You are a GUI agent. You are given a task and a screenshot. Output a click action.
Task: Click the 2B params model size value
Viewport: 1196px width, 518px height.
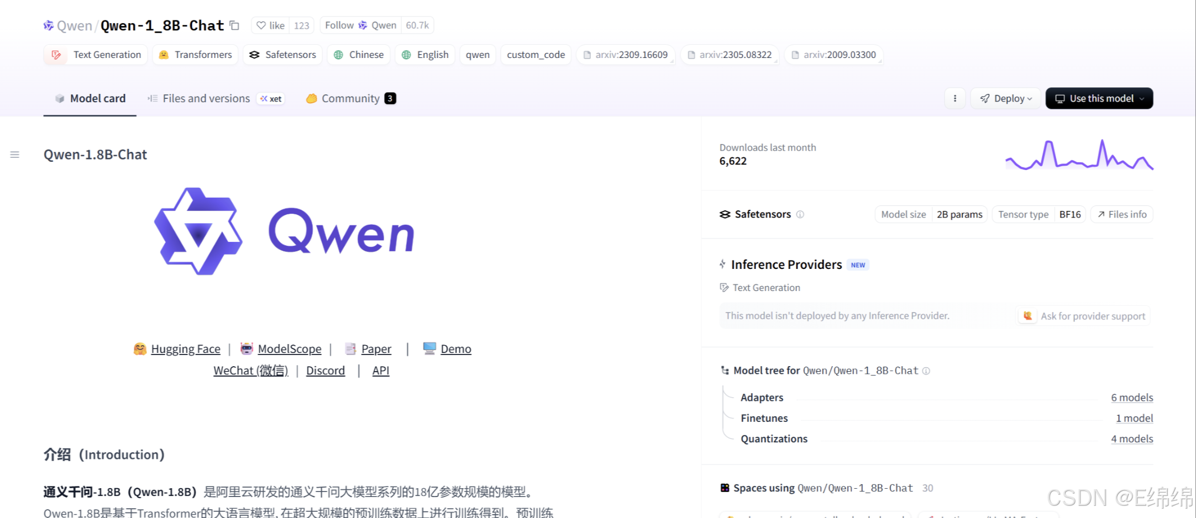point(959,214)
